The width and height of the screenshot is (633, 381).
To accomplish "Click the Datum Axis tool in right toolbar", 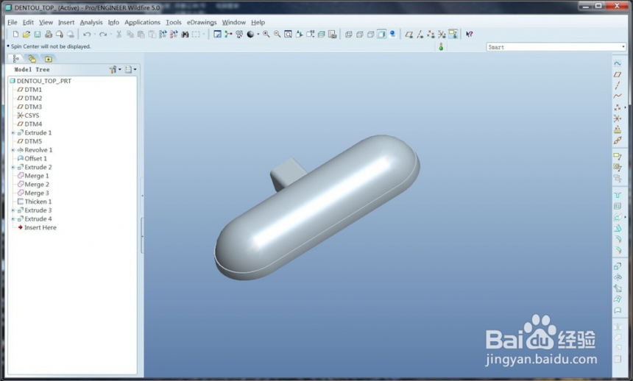I will (x=618, y=85).
